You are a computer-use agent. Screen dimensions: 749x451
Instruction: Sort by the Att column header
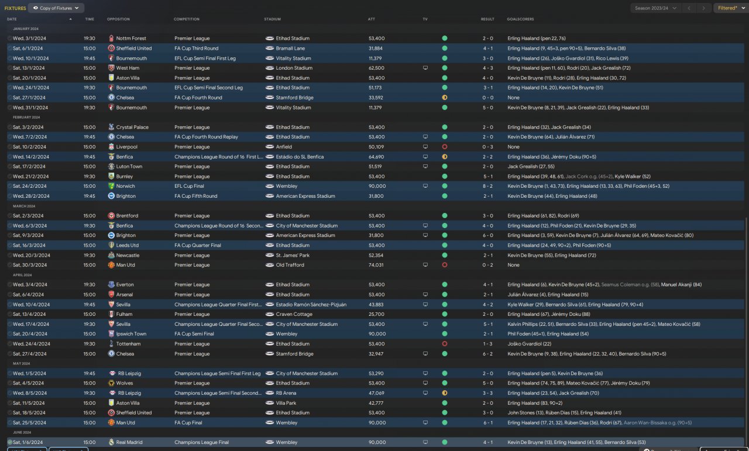(x=372, y=19)
